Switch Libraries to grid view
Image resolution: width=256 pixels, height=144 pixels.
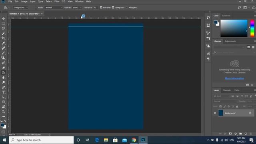tap(248, 47)
